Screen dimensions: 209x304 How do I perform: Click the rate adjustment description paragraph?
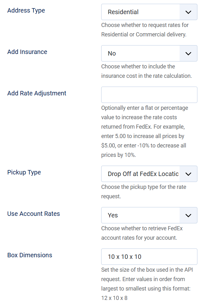145,131
